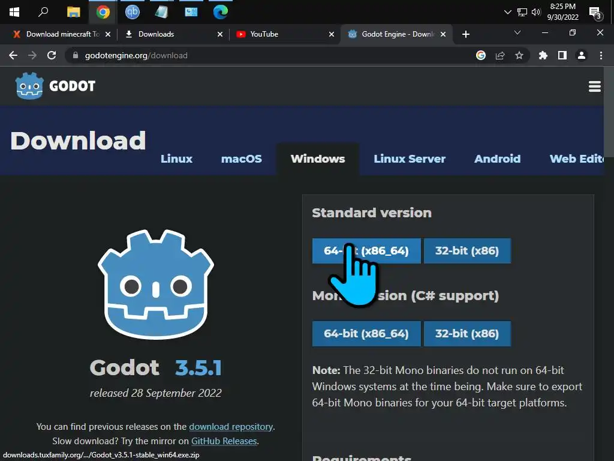Select the Windows platform tab
Screen dimensions: 614x461
(x=318, y=158)
